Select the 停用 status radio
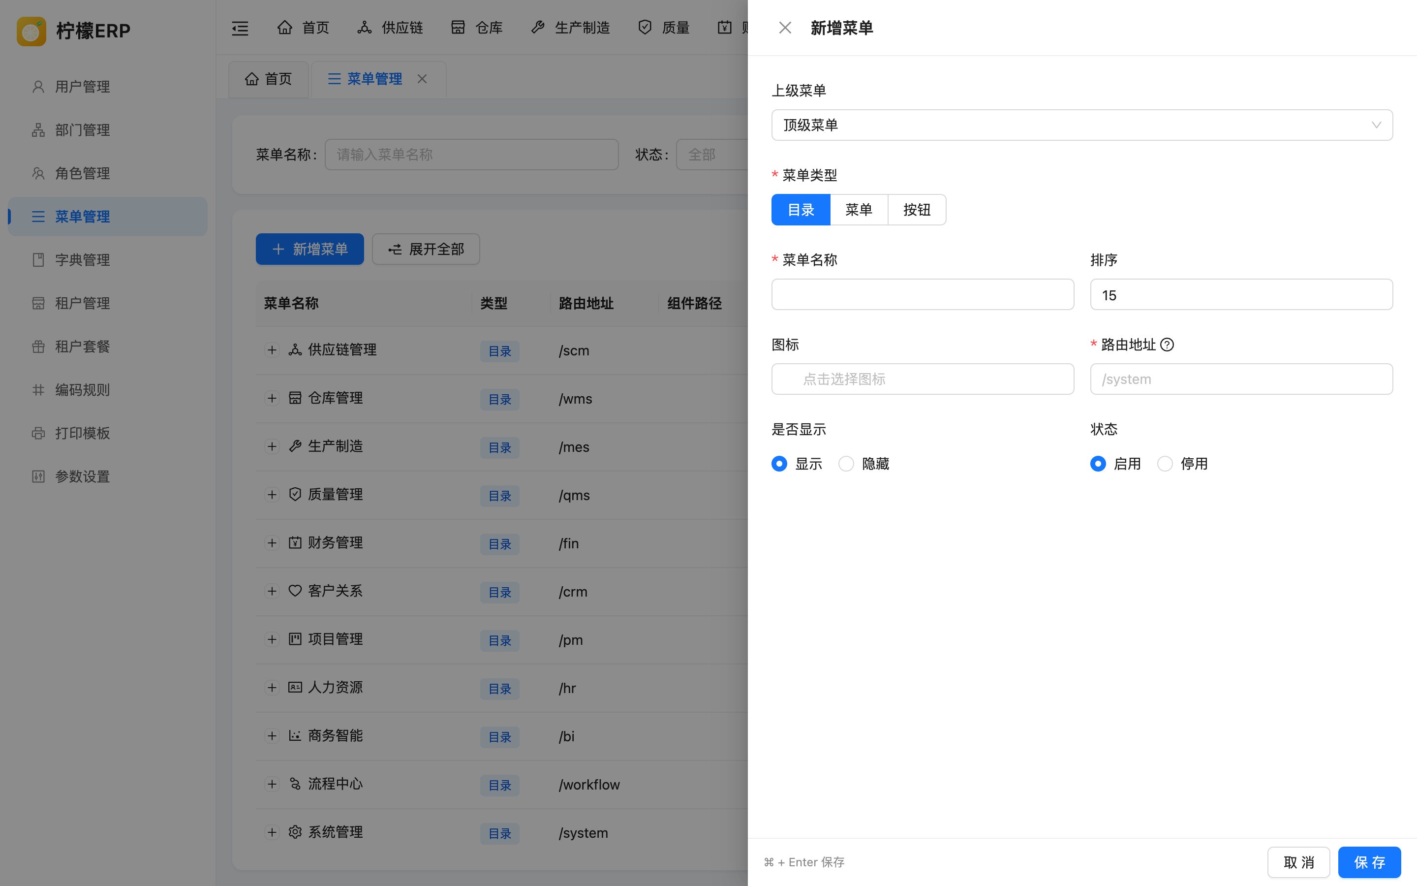This screenshot has height=886, width=1417. point(1165,464)
